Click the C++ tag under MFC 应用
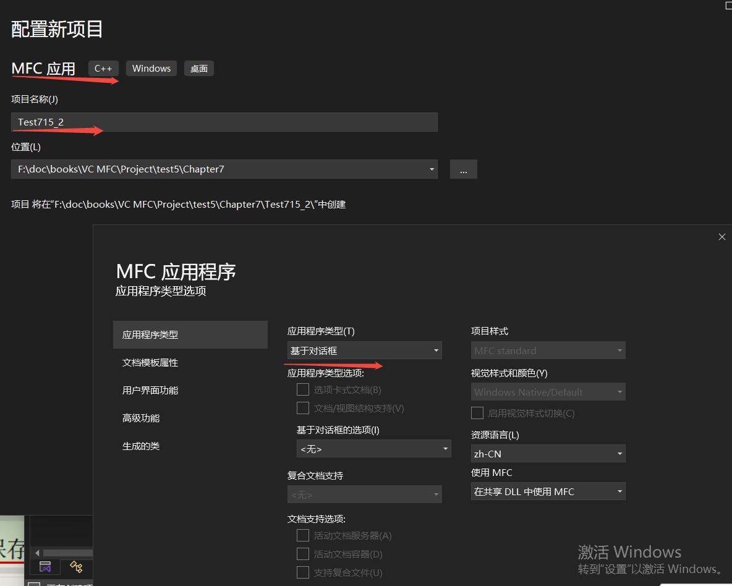The height and width of the screenshot is (586, 732). click(x=103, y=68)
